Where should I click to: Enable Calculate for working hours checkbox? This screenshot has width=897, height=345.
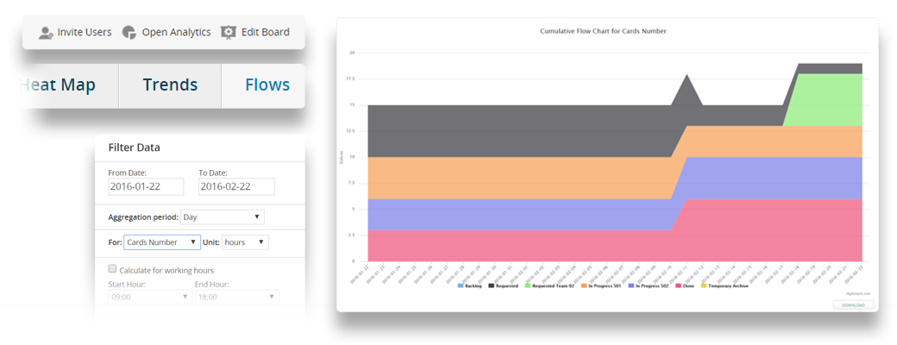pos(112,269)
